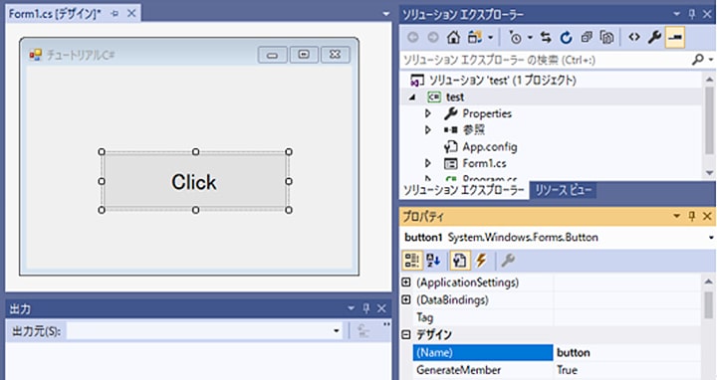Close the Form1.cs design tab
Viewport: 717px width, 380px height.
[131, 14]
